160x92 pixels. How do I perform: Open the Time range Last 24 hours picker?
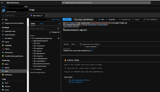pos(83,19)
